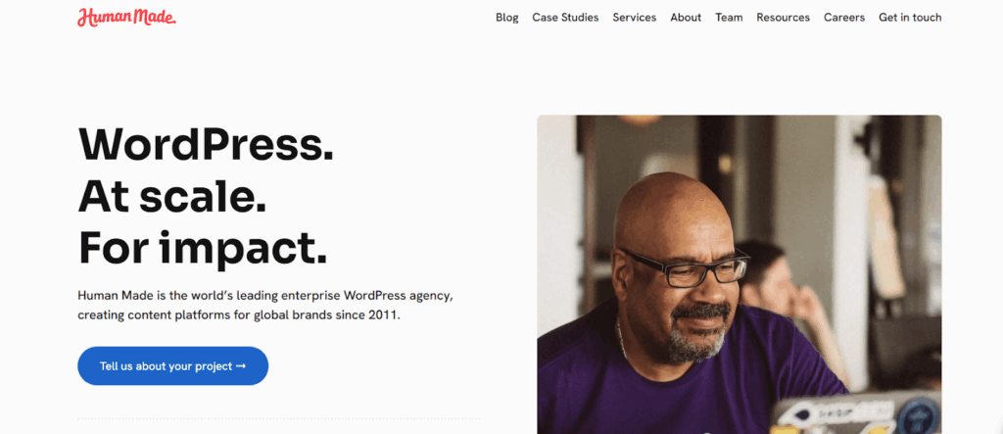Click the Human Made agency description paragraph
This screenshot has width=1003, height=434.
click(264, 306)
